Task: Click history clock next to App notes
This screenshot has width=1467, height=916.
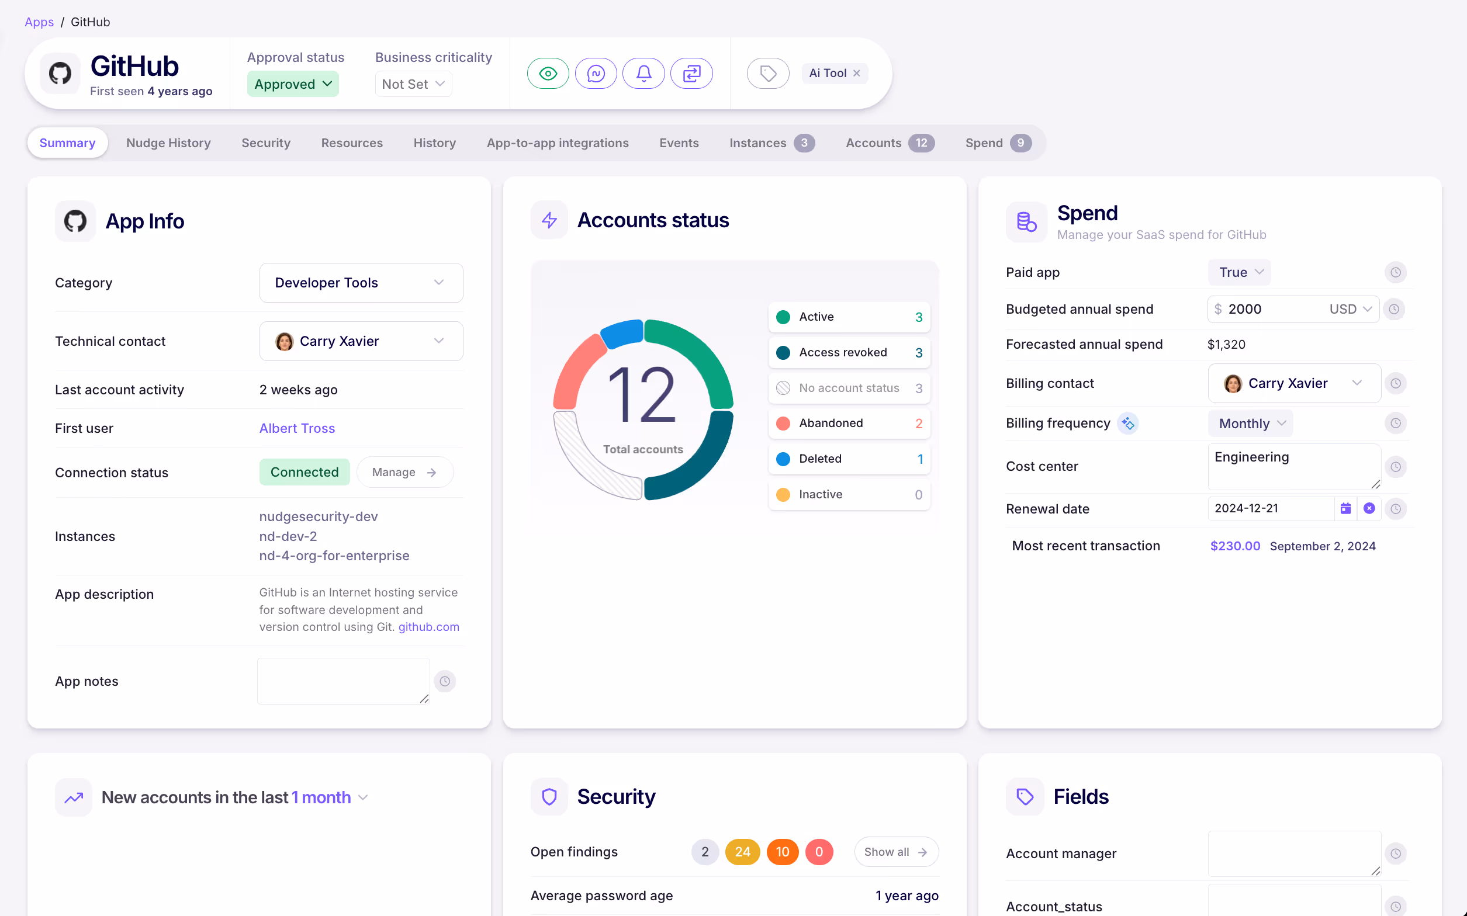Action: tap(445, 682)
